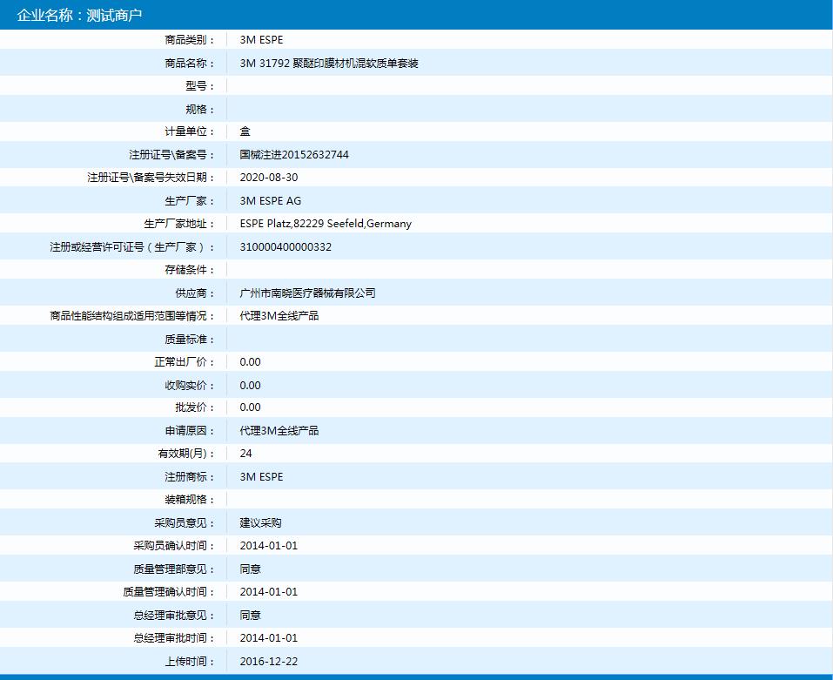Click 代理3M全线产品 in the 商品性能 row
Viewport: 833px width, 680px height.
pyautogui.click(x=279, y=316)
